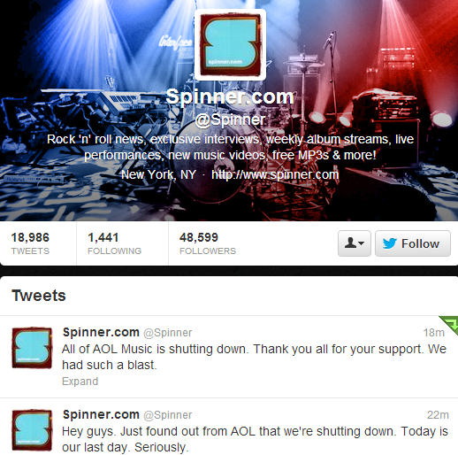458x455 pixels.
Task: View the 18,986 Tweets count
Action: pyautogui.click(x=30, y=243)
